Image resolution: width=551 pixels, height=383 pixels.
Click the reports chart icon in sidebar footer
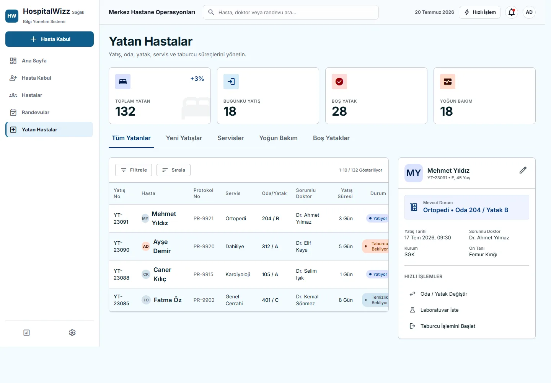click(x=26, y=332)
